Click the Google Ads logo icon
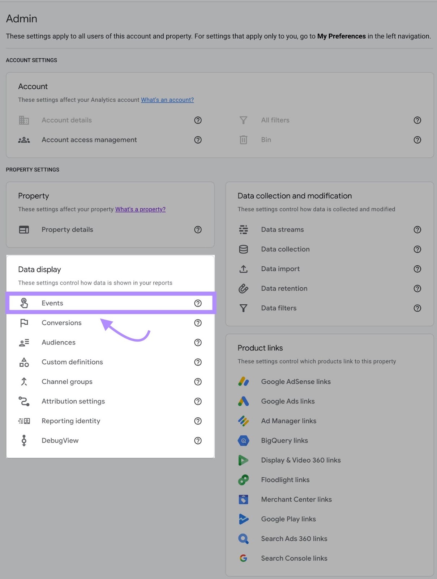This screenshot has height=579, width=437. (x=244, y=401)
